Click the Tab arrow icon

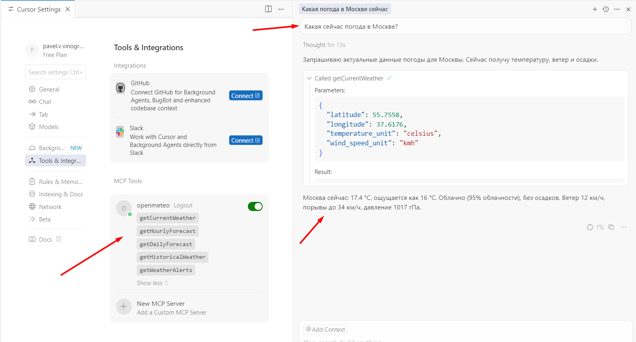pos(32,114)
